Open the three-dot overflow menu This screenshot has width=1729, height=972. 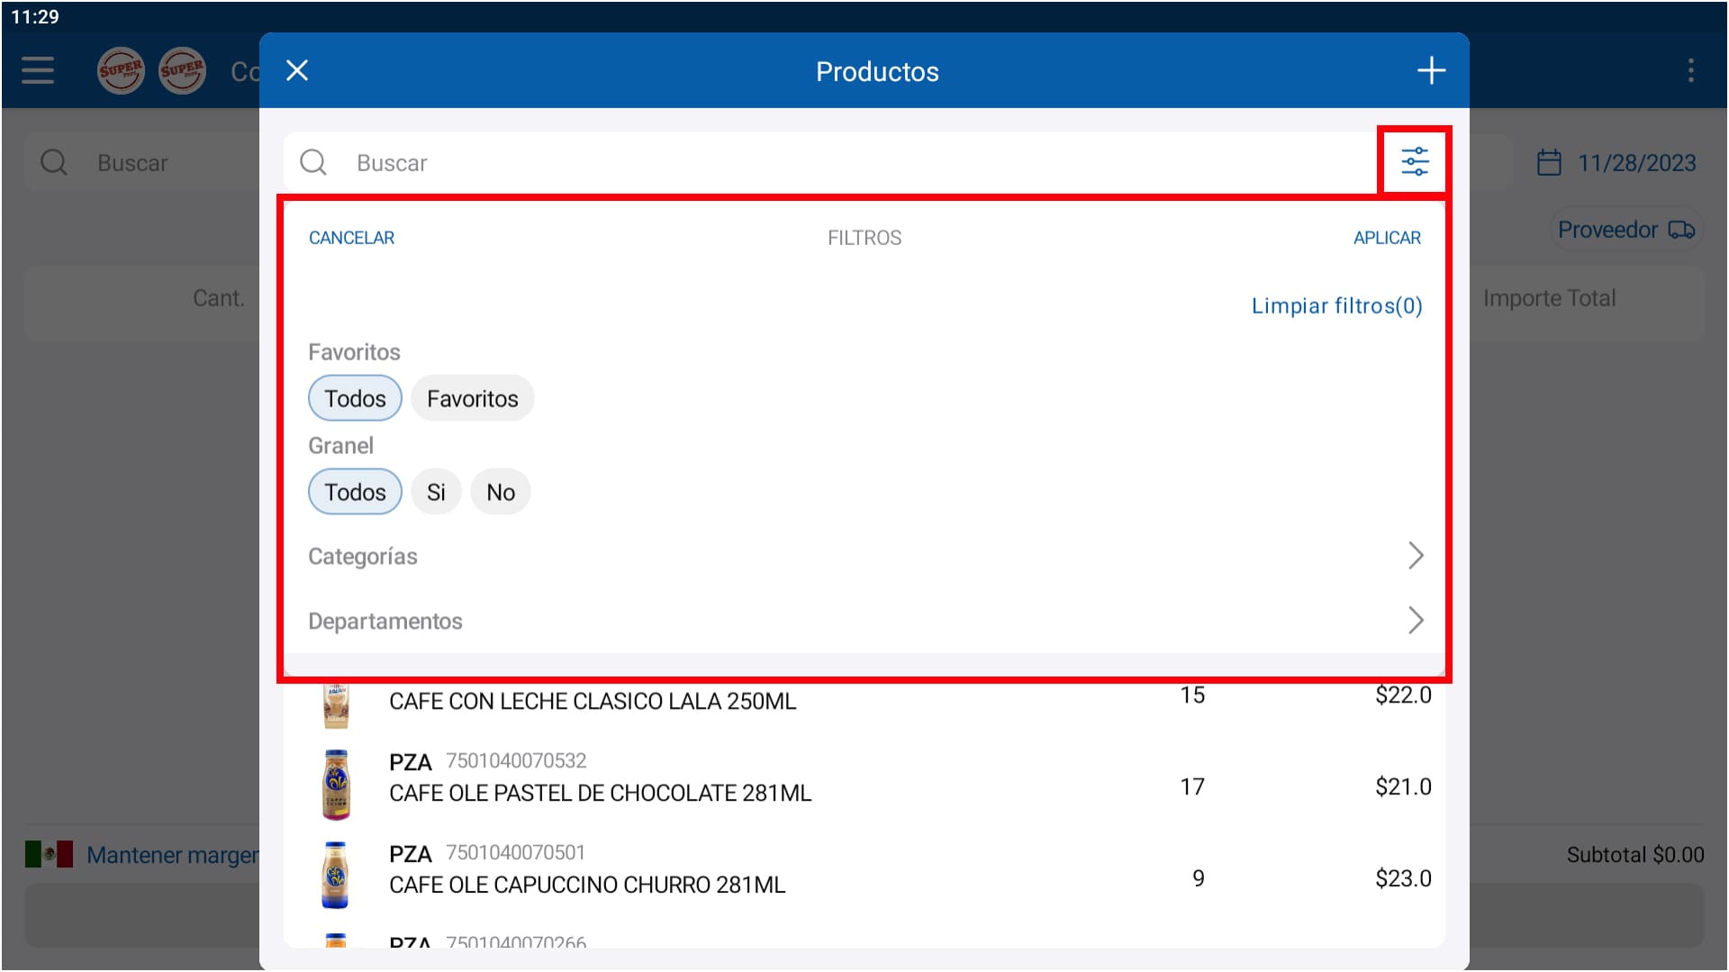coord(1690,70)
